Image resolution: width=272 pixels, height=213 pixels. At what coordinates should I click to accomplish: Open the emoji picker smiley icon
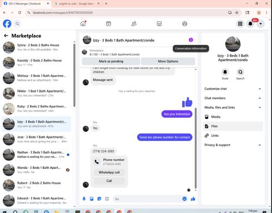(x=184, y=199)
